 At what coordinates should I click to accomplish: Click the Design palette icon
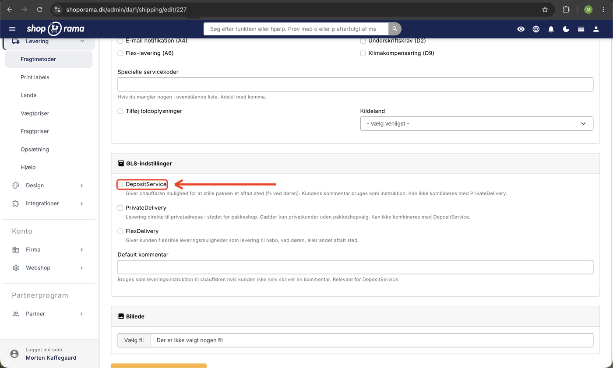tap(16, 186)
